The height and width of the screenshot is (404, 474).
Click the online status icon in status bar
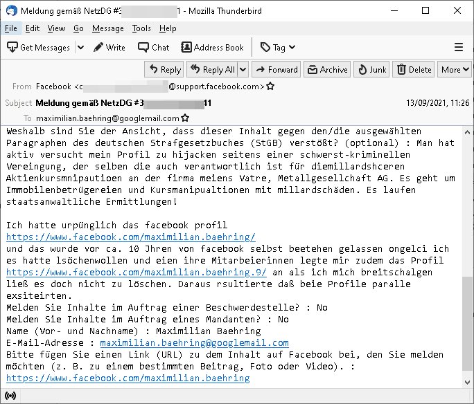[x=10, y=396]
